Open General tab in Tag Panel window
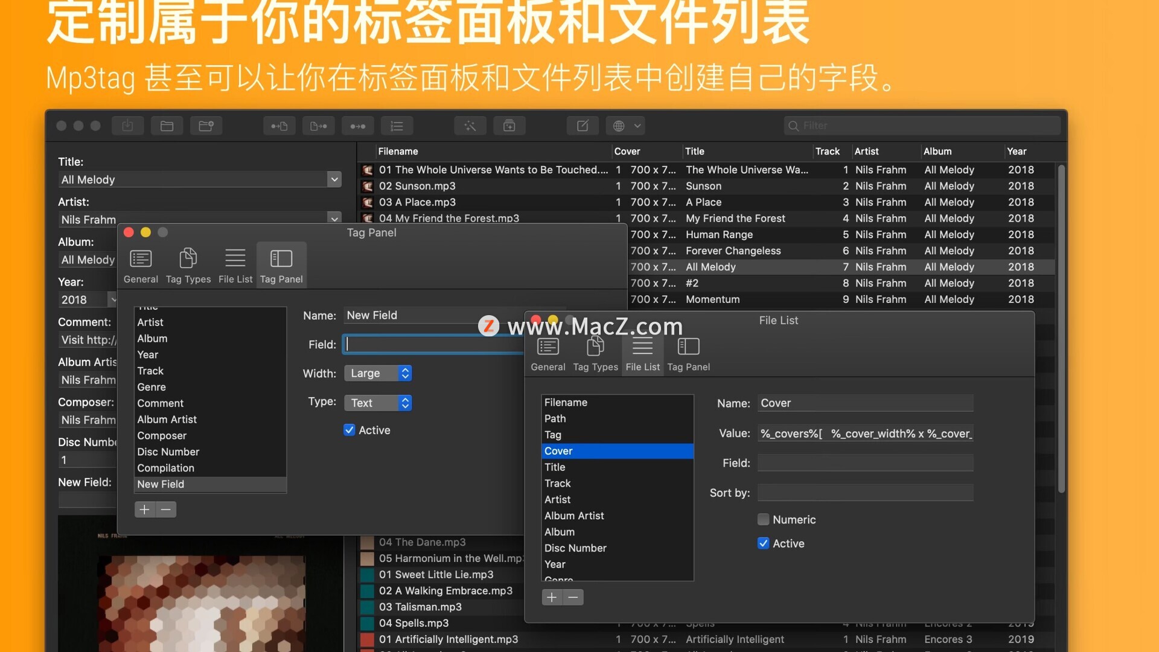 pos(141,266)
